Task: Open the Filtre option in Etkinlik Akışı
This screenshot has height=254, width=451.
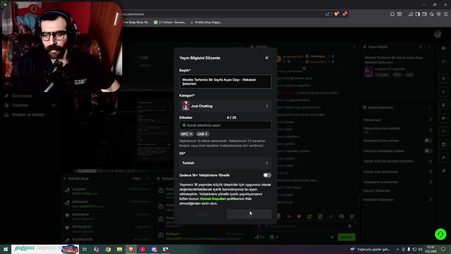Action: (136, 179)
